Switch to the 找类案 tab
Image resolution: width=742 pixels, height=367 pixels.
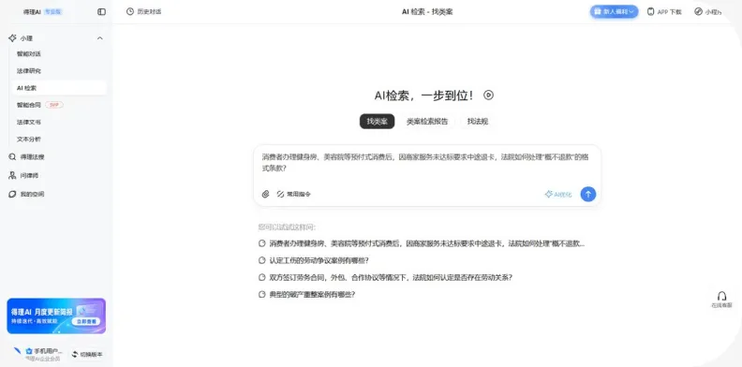tap(378, 122)
